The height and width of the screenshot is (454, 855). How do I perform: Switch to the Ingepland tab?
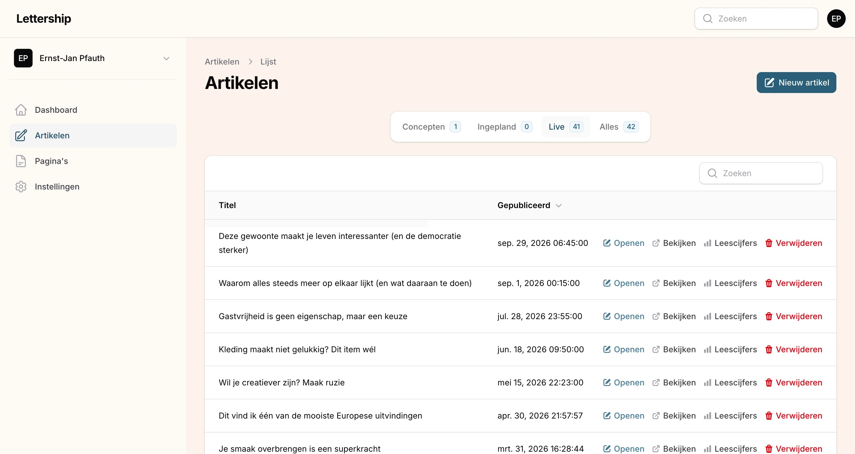(x=505, y=127)
